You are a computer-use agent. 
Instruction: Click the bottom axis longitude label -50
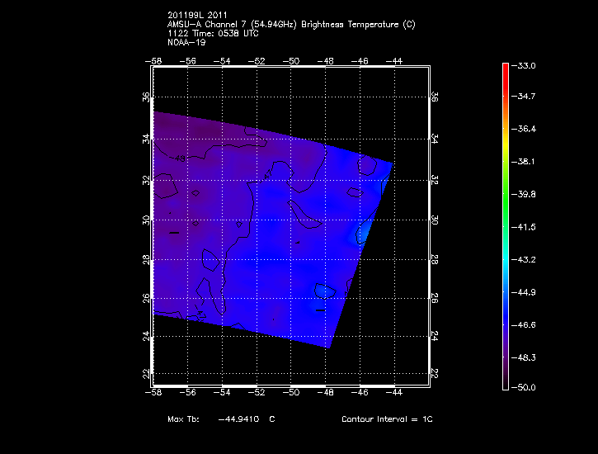(x=291, y=393)
